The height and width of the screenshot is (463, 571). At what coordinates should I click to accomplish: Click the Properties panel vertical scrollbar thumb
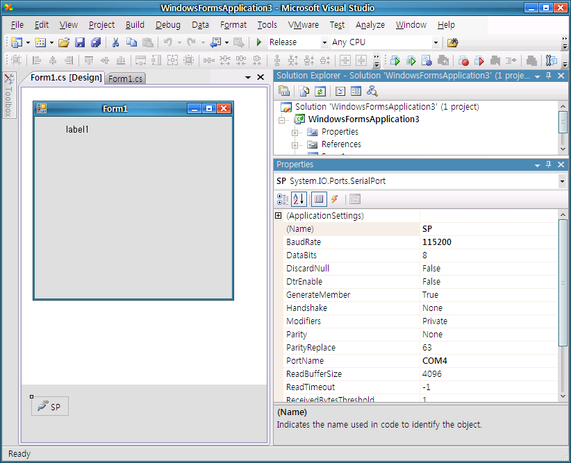pyautogui.click(x=563, y=283)
